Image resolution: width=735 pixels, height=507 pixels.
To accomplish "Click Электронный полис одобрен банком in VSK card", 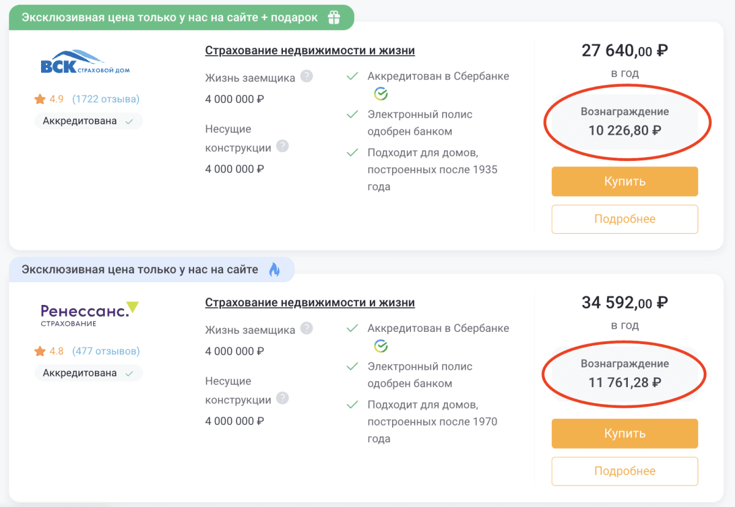I will pyautogui.click(x=420, y=122).
